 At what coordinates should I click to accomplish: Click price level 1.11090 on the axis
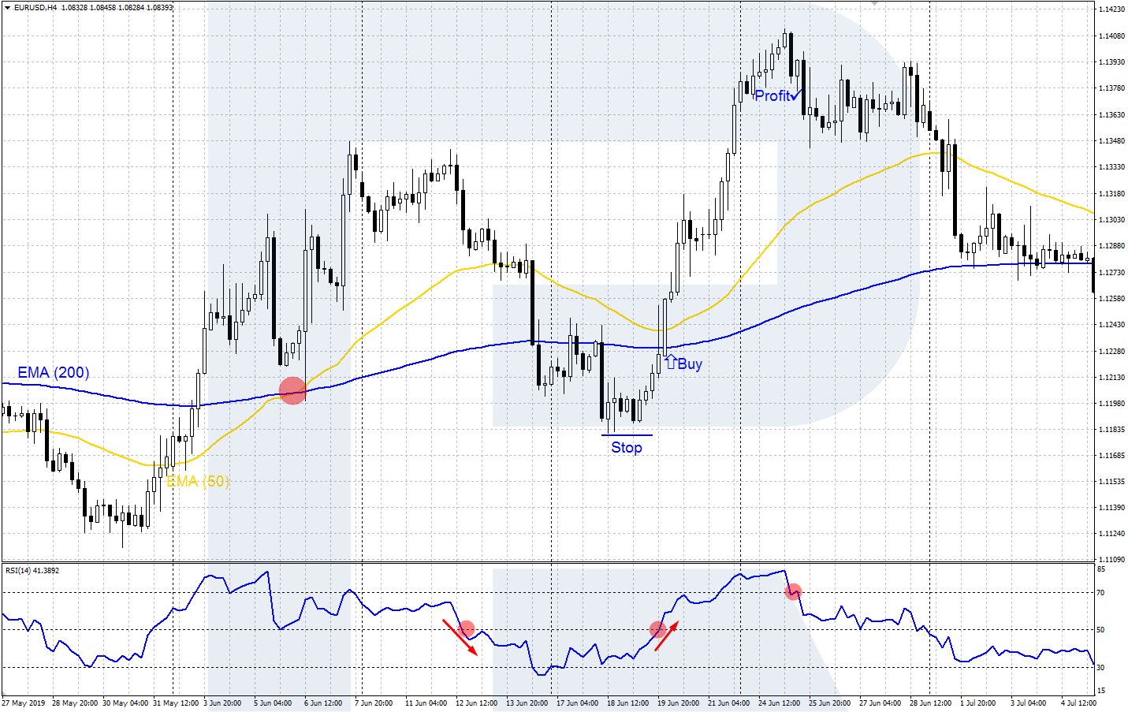click(x=1111, y=559)
